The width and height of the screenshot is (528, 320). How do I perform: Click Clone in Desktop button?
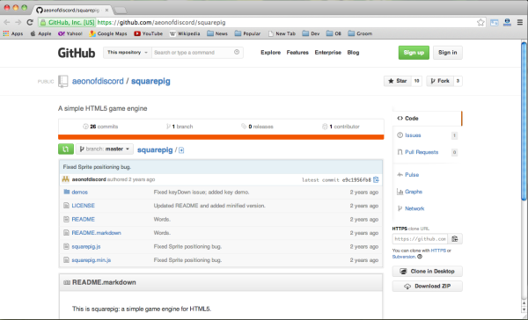pyautogui.click(x=427, y=272)
